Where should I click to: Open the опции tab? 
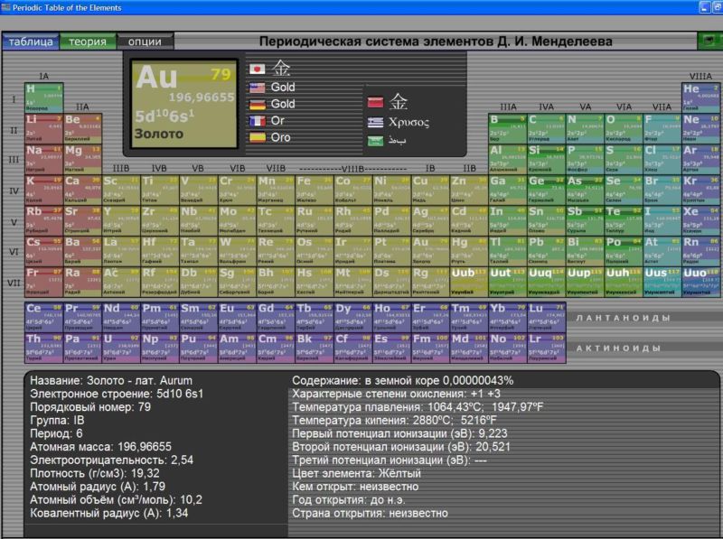coord(145,42)
